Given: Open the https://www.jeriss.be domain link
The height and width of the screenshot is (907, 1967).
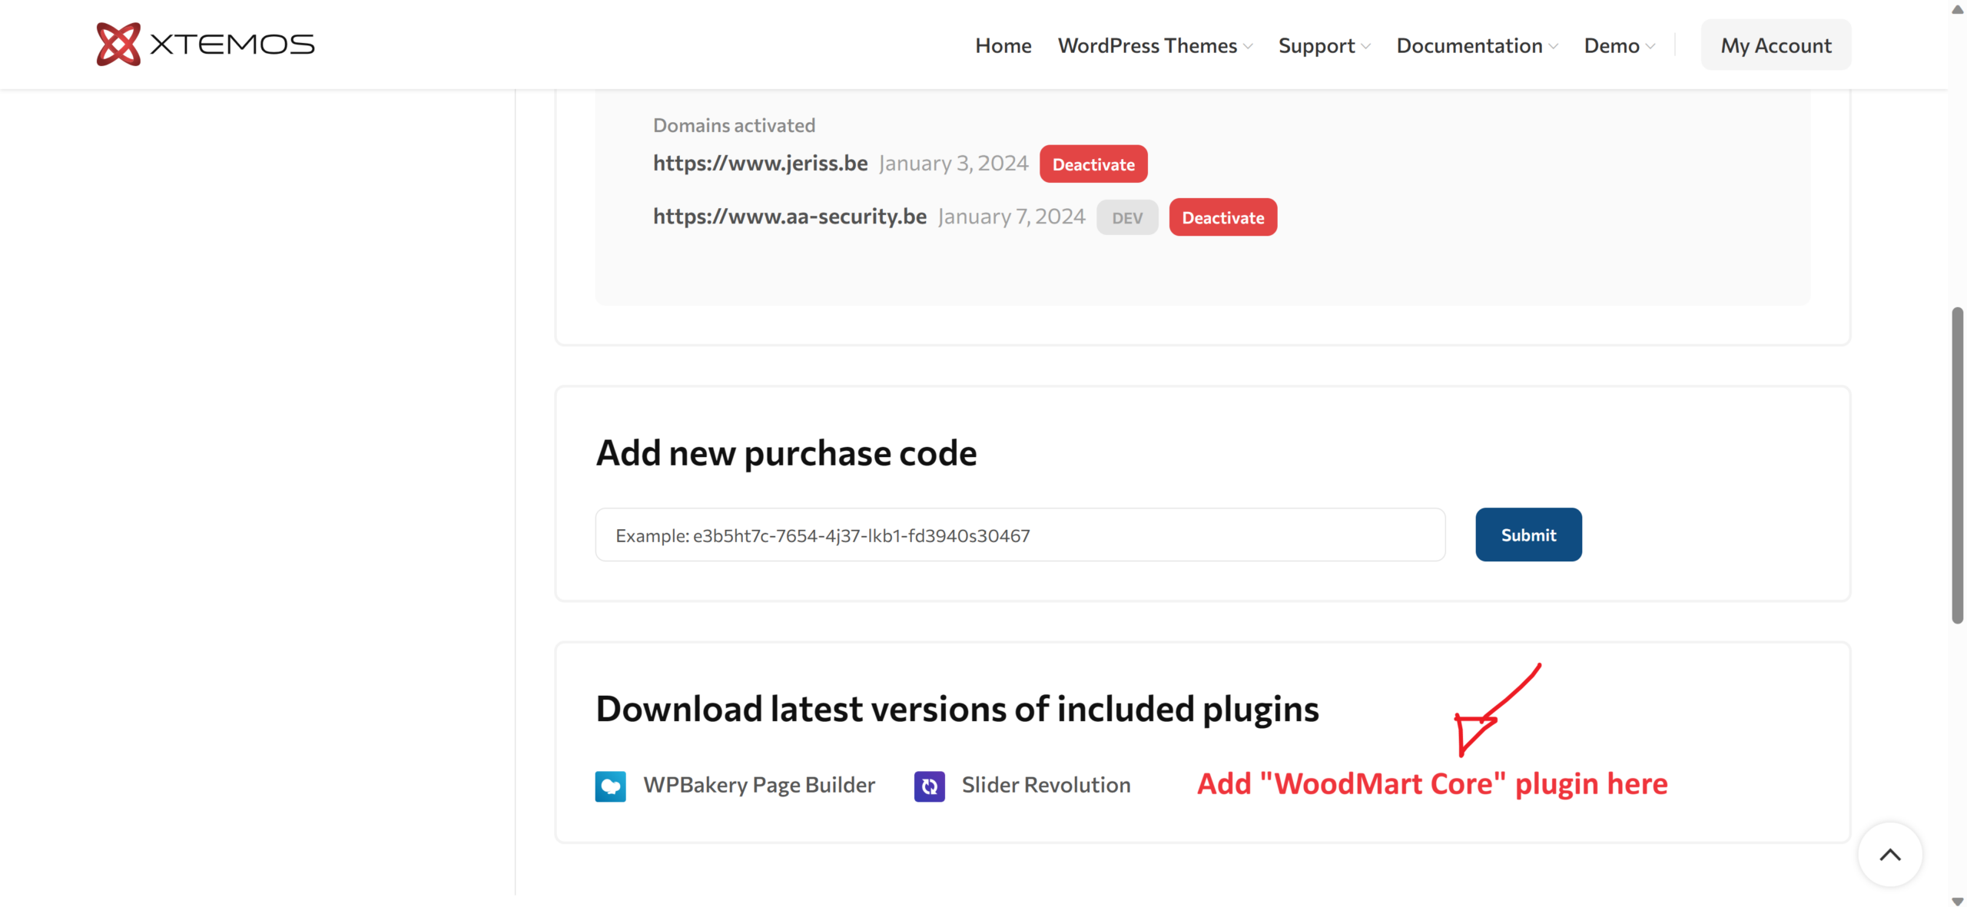Looking at the screenshot, I should pos(760,163).
